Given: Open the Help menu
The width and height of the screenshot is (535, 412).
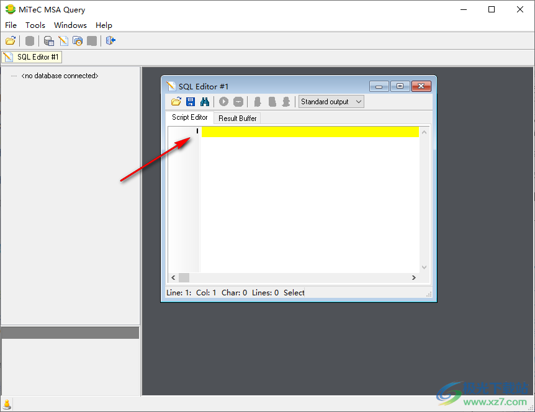Looking at the screenshot, I should tap(104, 25).
